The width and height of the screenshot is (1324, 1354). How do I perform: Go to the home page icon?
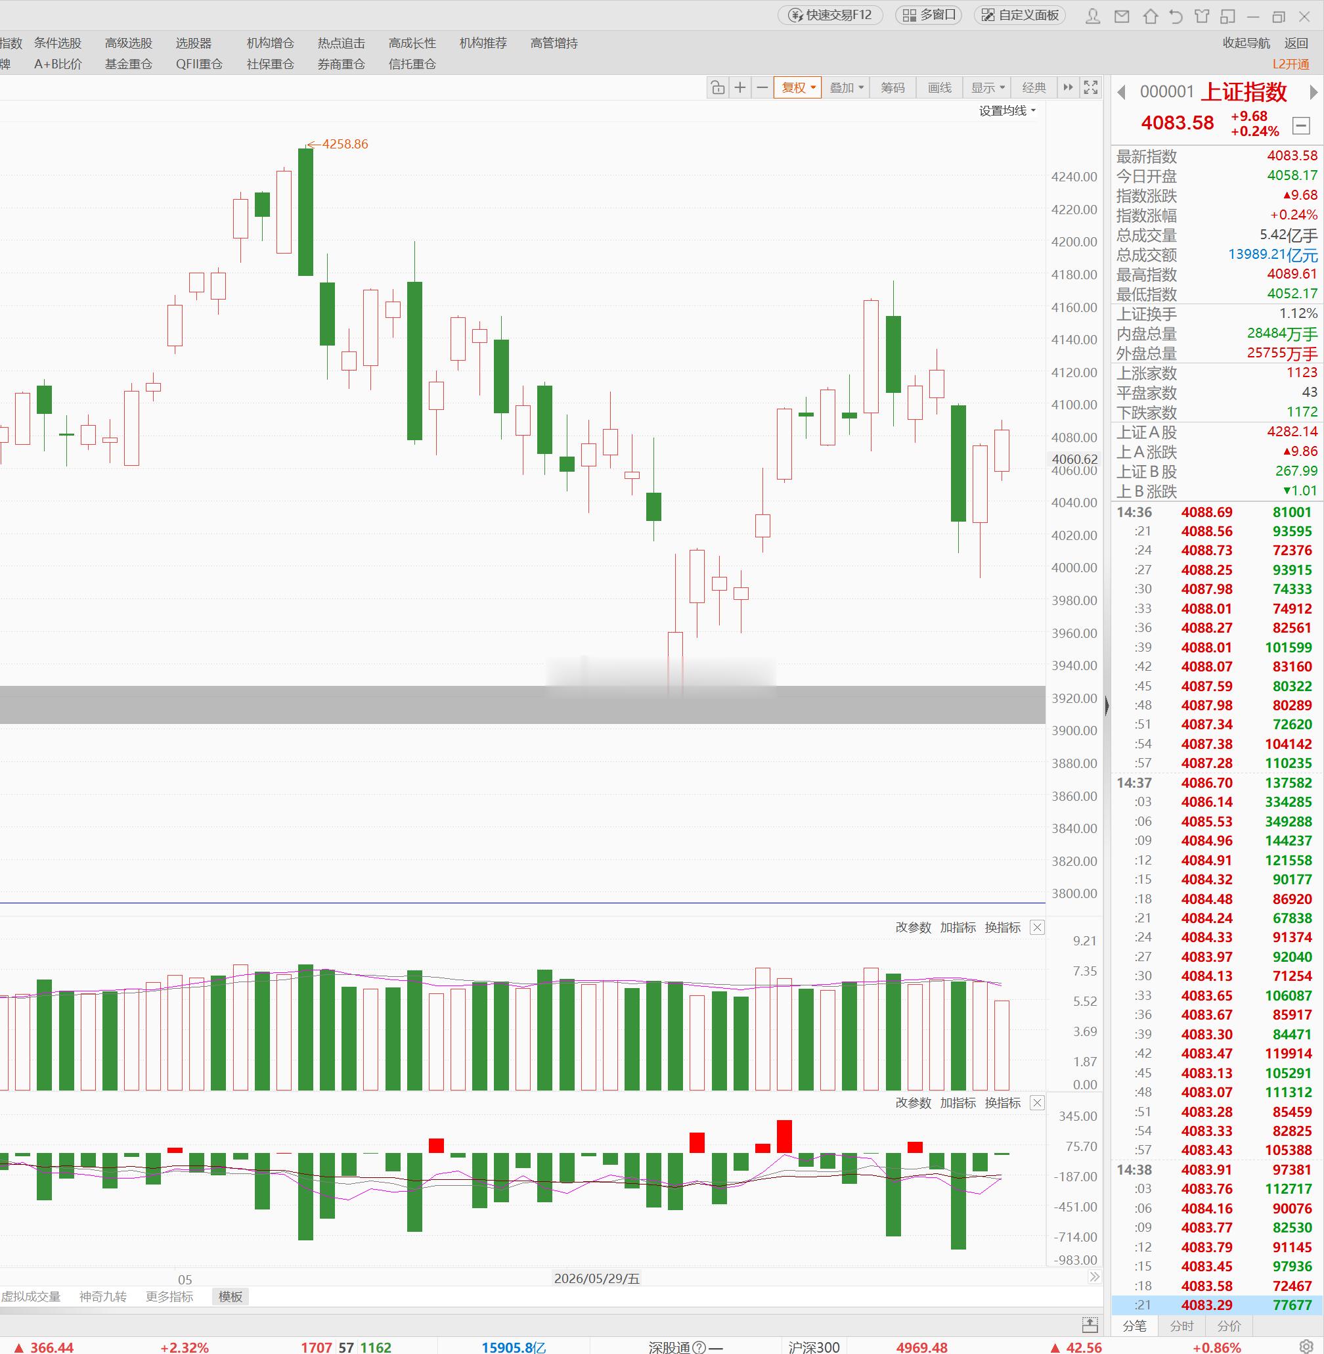1150,15
